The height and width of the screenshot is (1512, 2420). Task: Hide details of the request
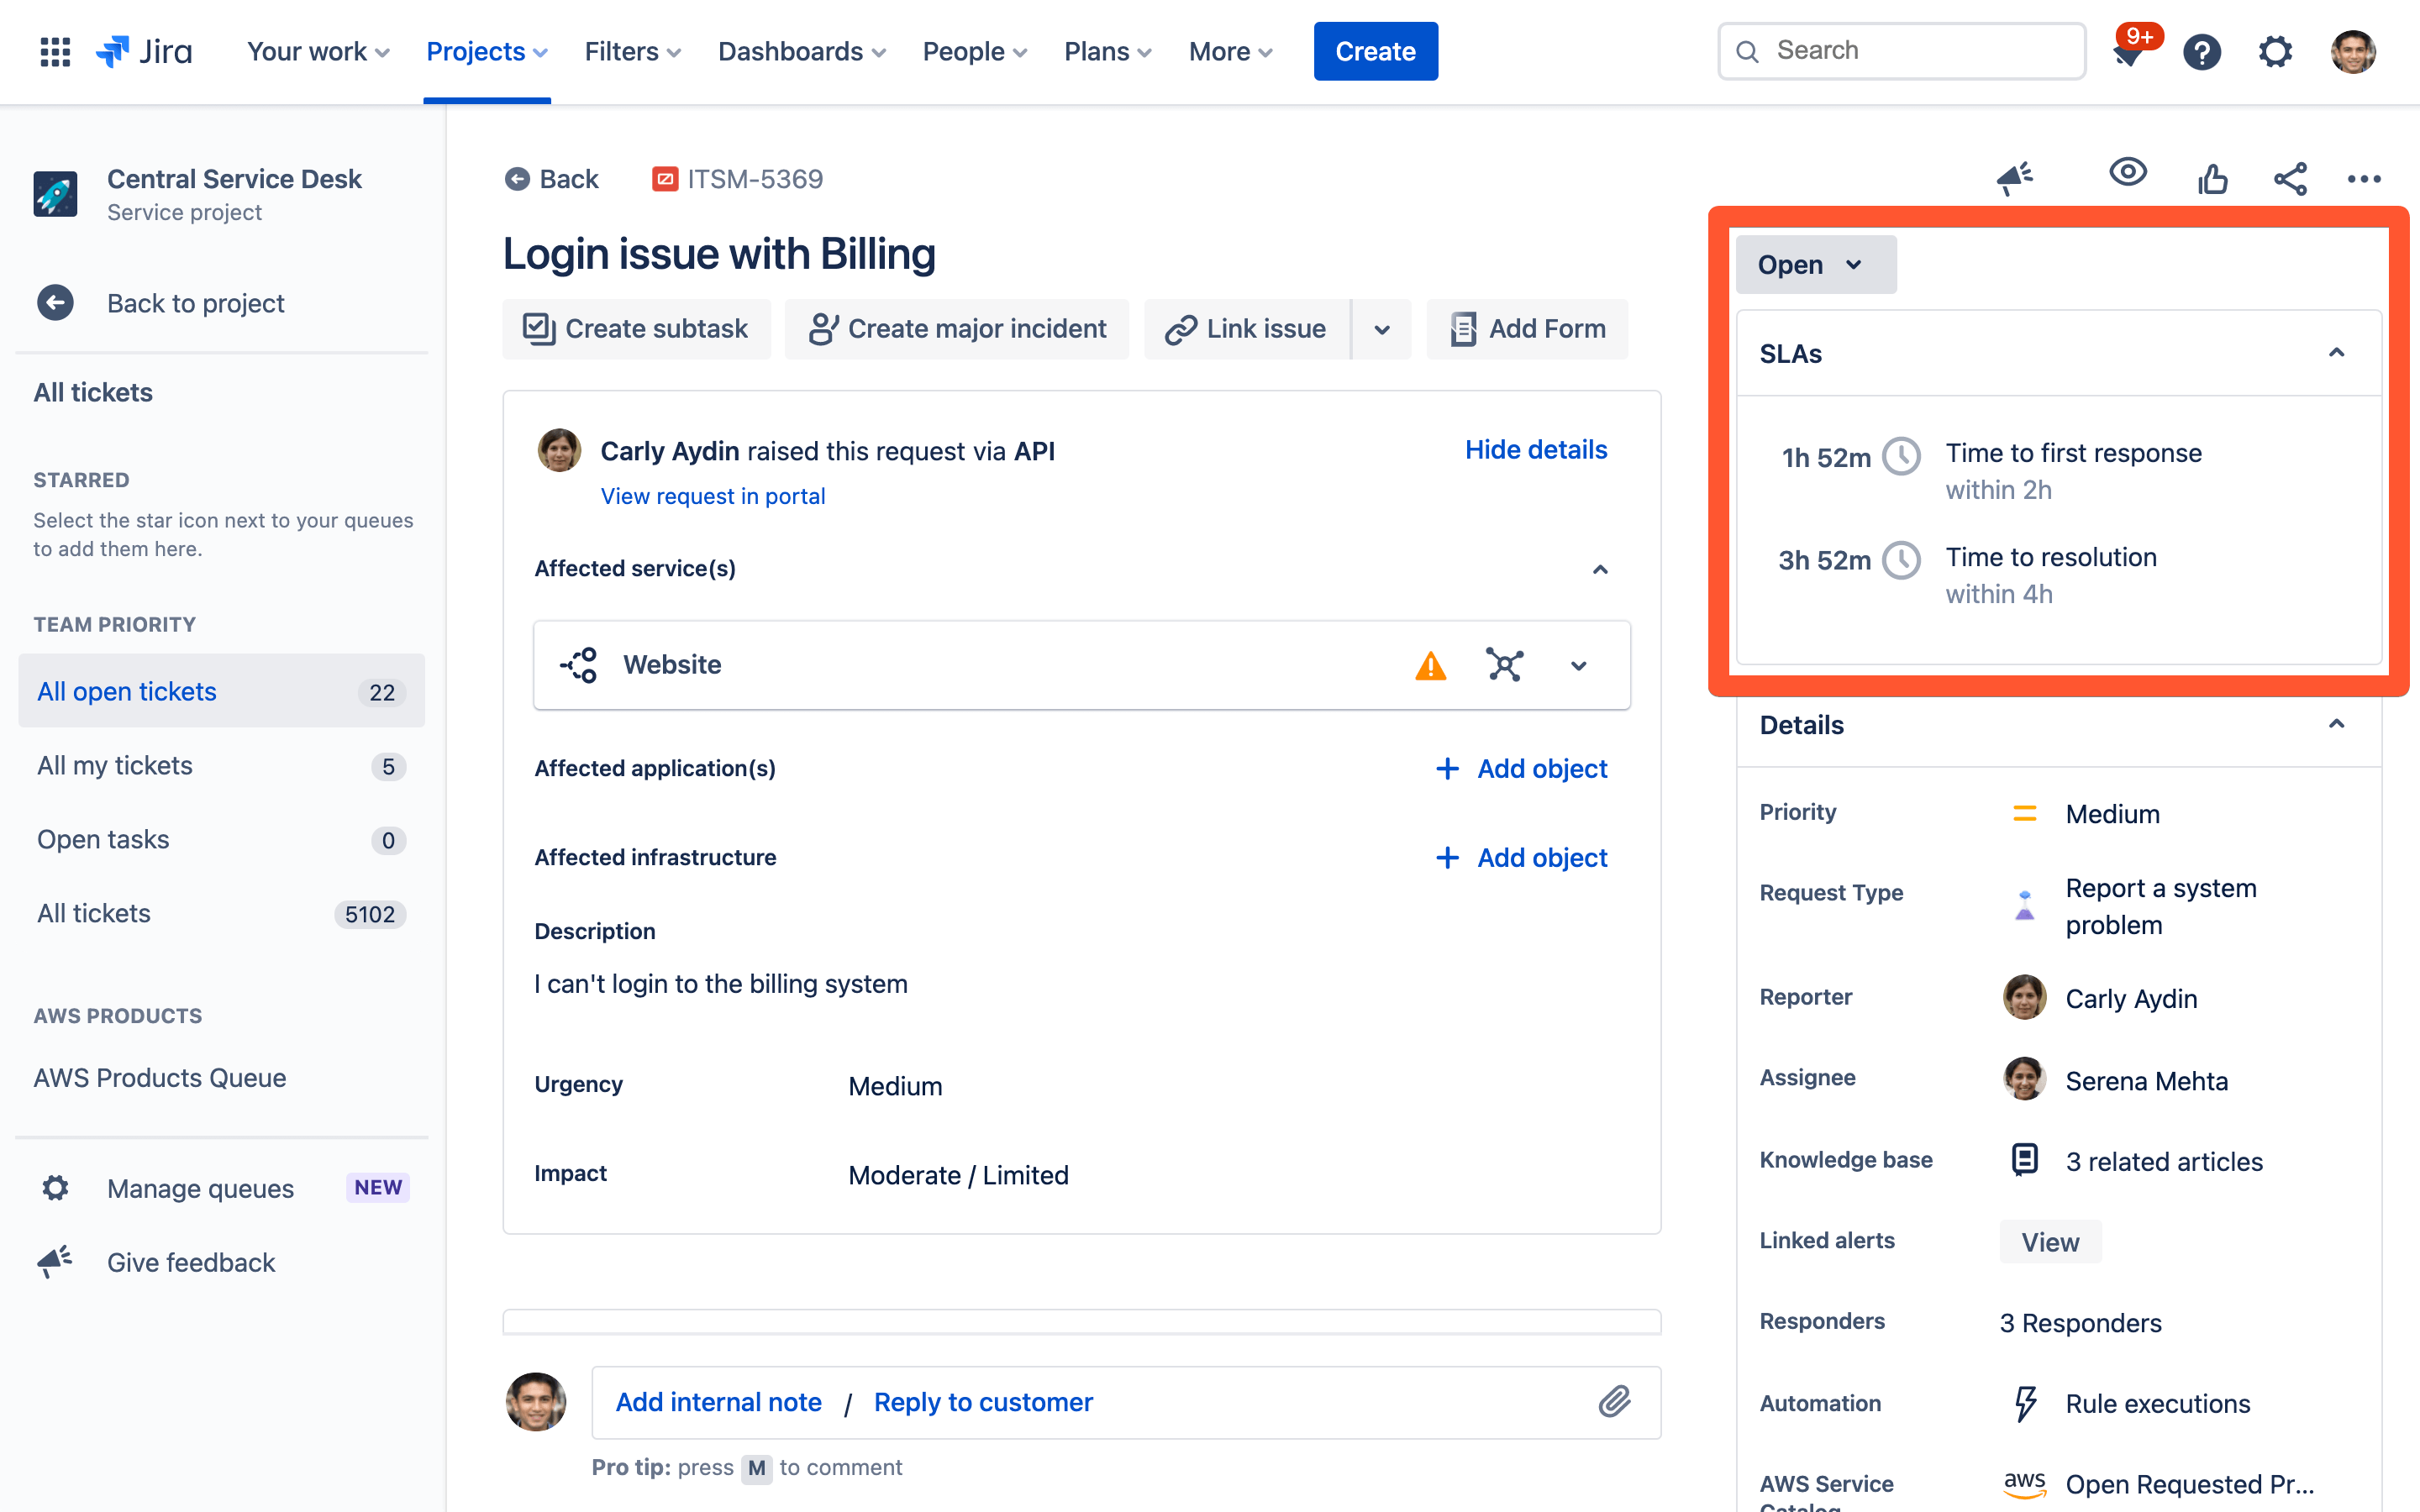pos(1535,449)
